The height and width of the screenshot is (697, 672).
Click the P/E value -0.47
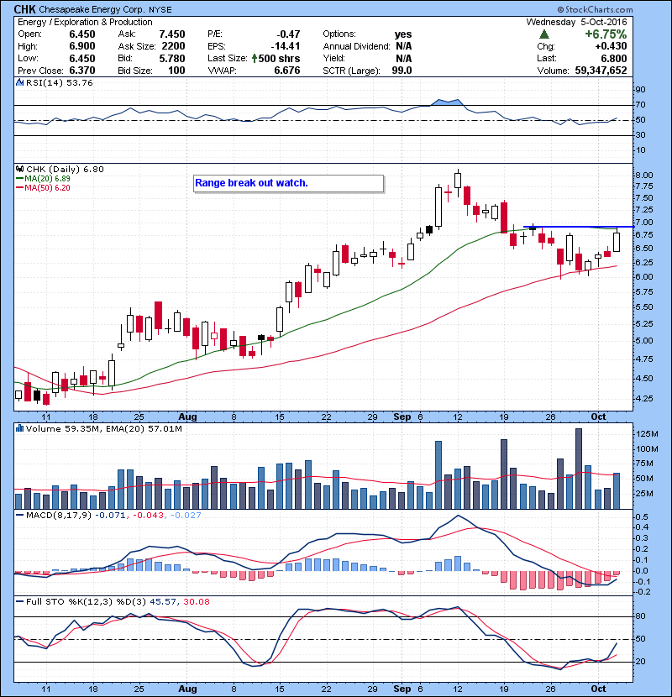point(288,34)
